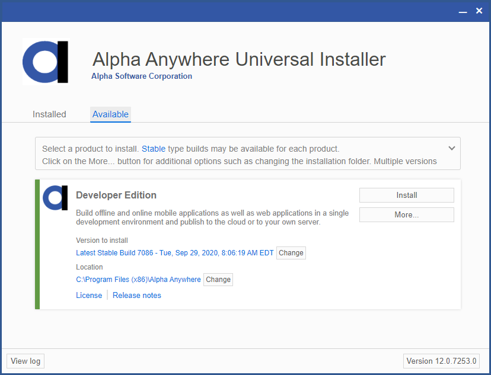Click the Version to install label
The height and width of the screenshot is (375, 491).
point(102,240)
